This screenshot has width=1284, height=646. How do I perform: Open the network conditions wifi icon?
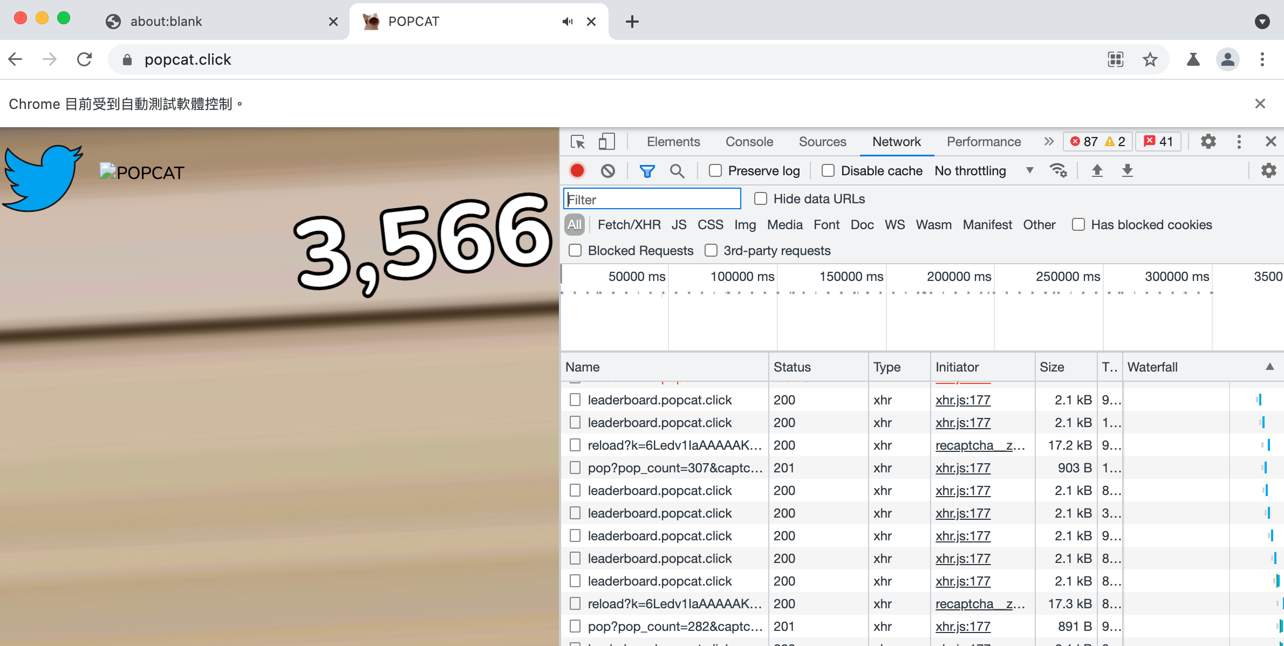[x=1058, y=171]
